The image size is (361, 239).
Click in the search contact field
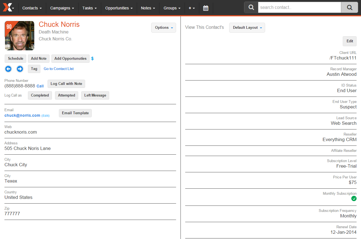[299, 7]
